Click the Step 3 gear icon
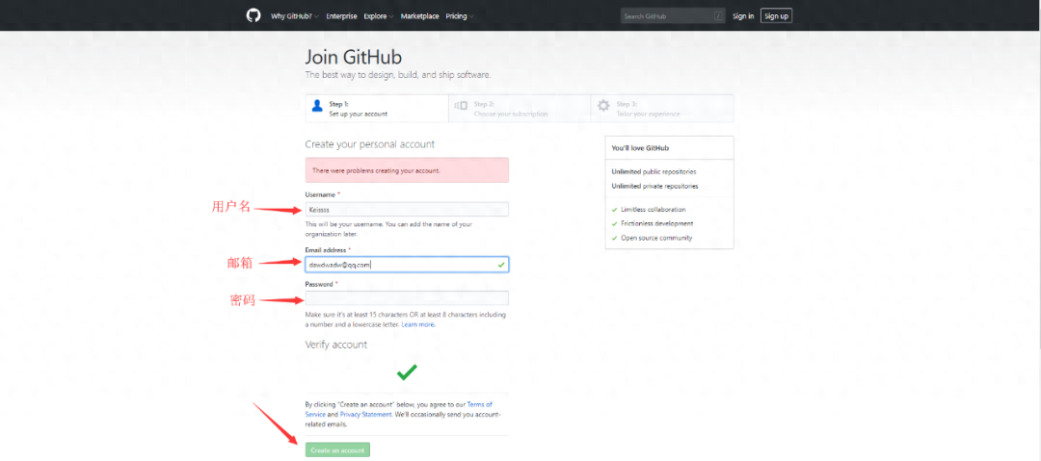 tap(603, 107)
